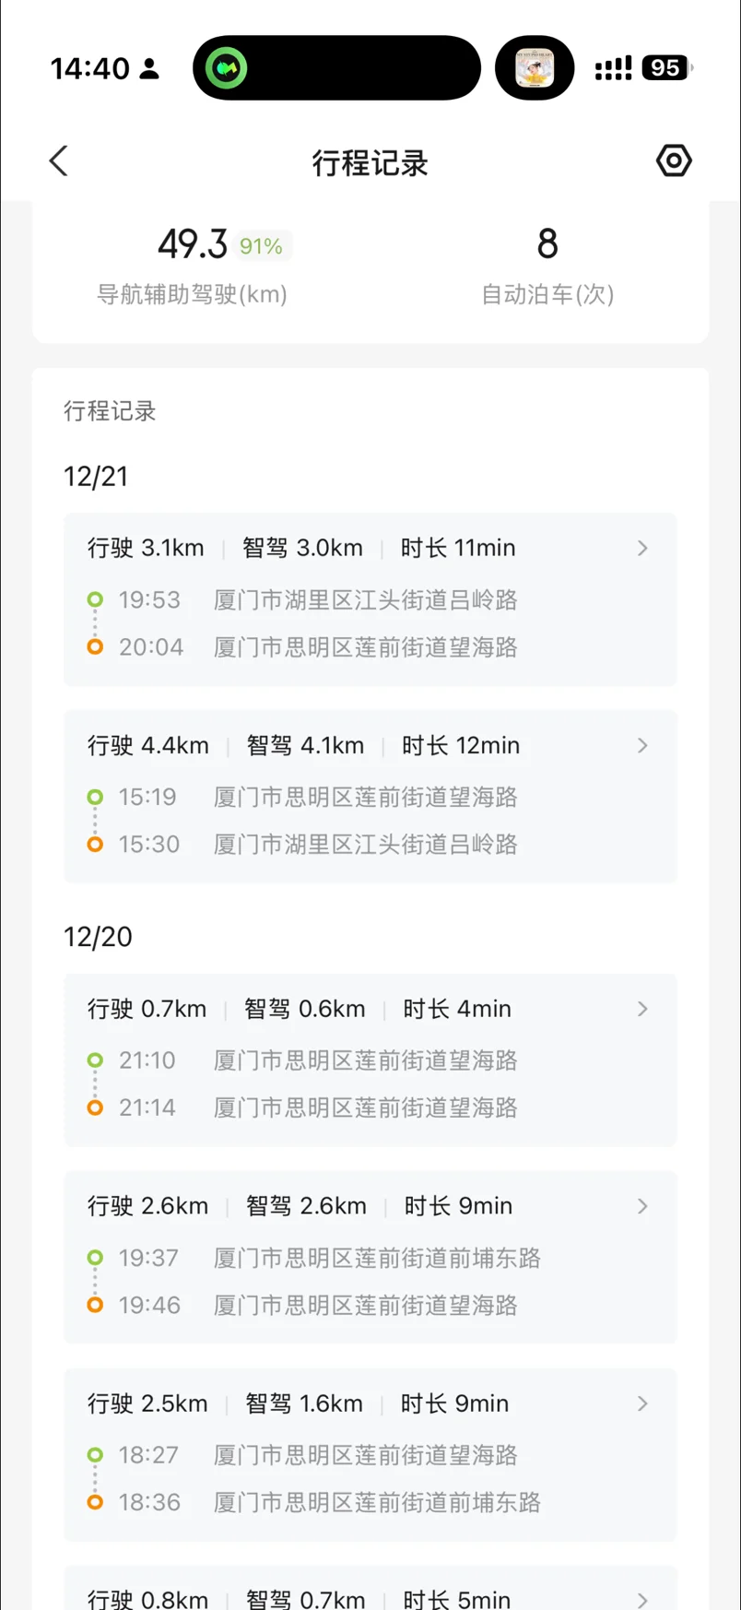Tap the orange end marker at 20:04

95,647
